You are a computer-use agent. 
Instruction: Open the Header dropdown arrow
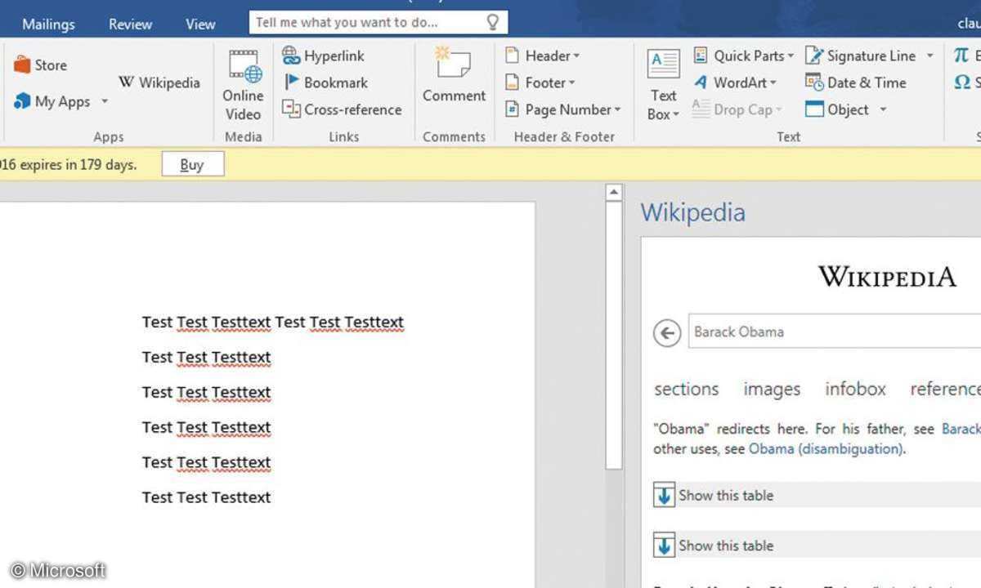576,56
